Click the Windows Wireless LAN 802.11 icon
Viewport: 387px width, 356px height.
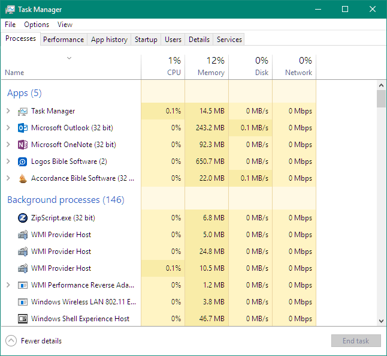pyautogui.click(x=23, y=302)
